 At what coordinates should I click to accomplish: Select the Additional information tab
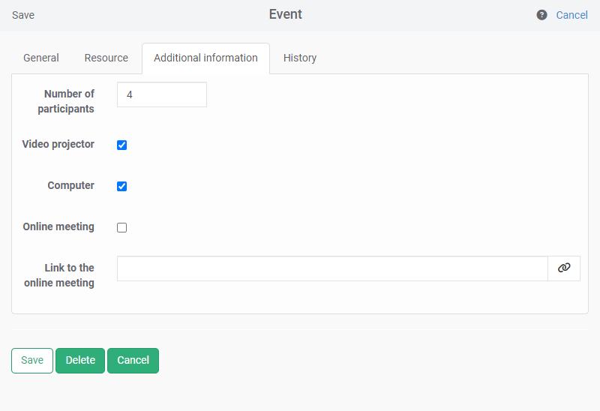click(x=205, y=58)
